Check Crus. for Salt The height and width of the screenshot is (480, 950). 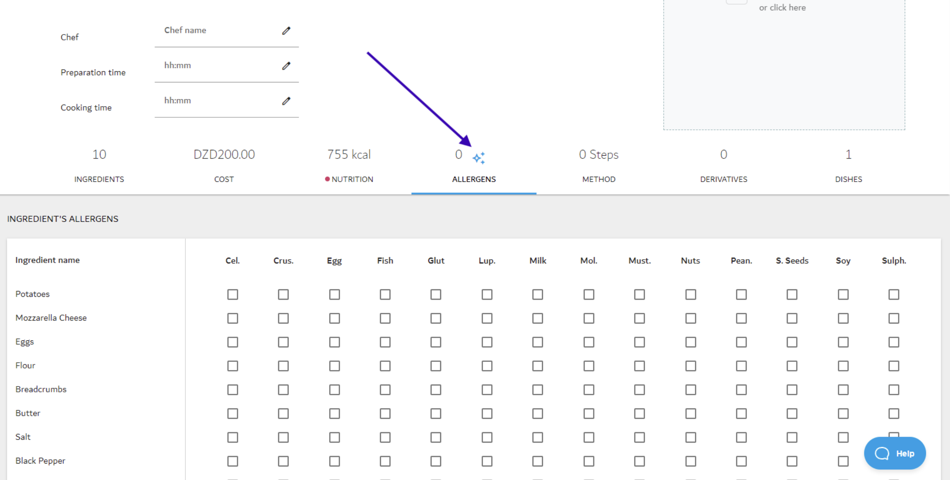(283, 437)
